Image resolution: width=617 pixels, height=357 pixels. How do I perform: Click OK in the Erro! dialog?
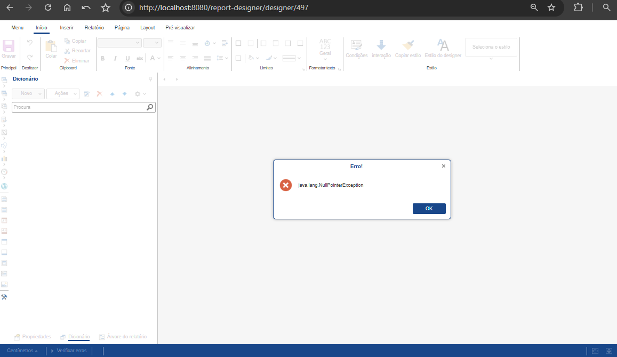pyautogui.click(x=429, y=209)
